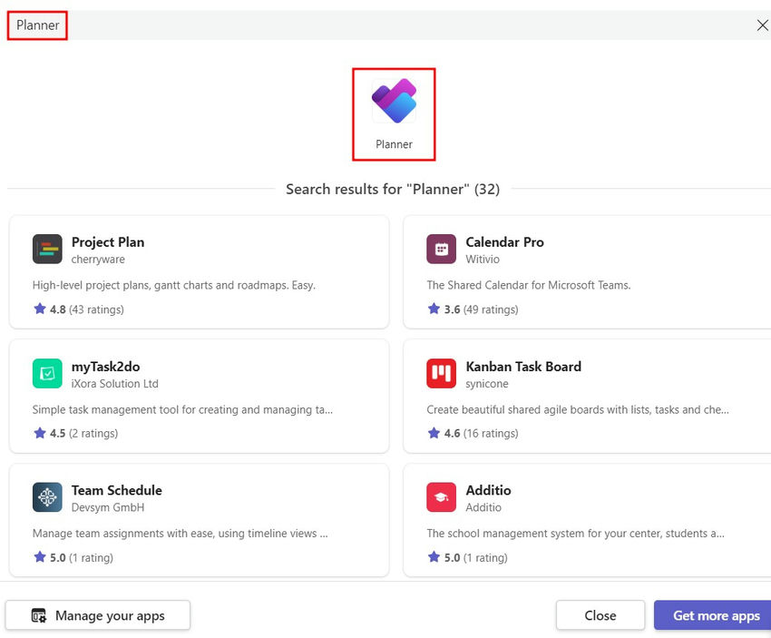Open the Planner app icon

[394, 101]
